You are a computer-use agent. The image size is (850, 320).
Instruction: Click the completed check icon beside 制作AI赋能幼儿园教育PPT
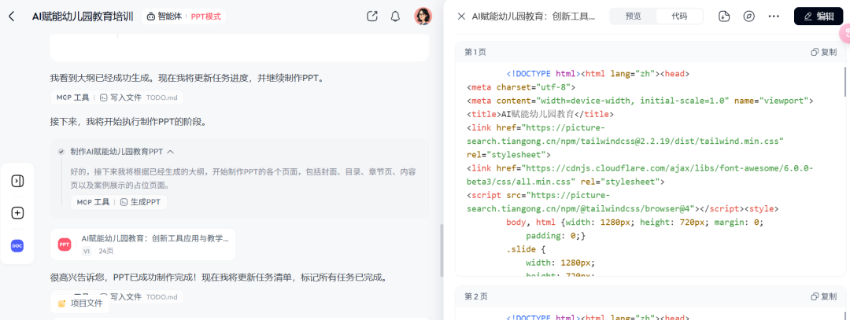pyautogui.click(x=61, y=152)
